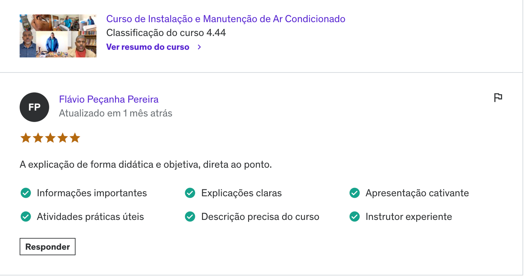525x277 pixels.
Task: Click the report flag icon on review
Action: pyautogui.click(x=498, y=97)
